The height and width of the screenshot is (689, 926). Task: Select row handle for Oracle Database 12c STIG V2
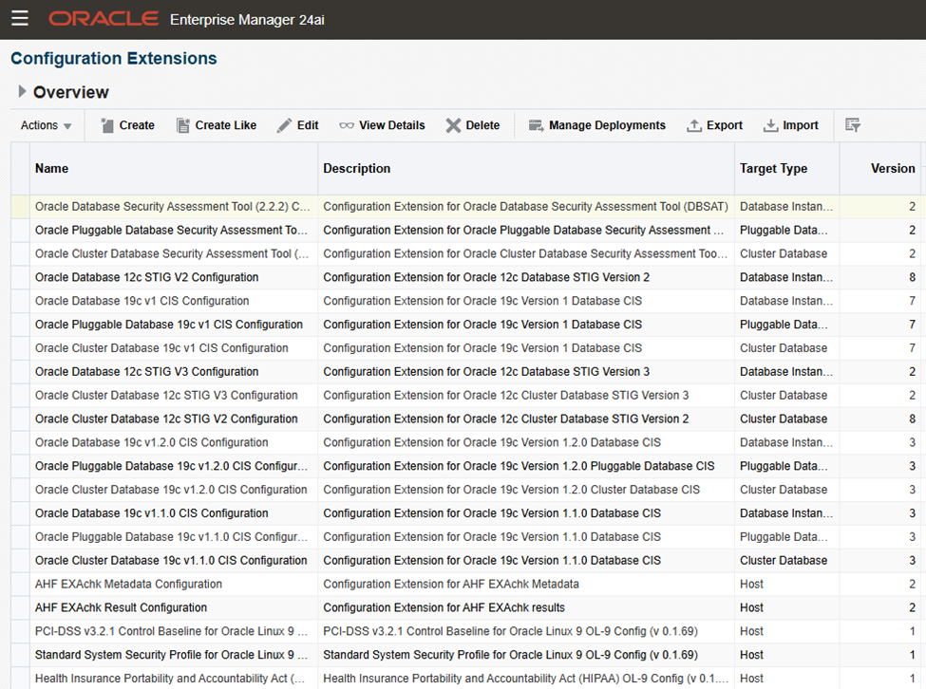[x=20, y=277]
